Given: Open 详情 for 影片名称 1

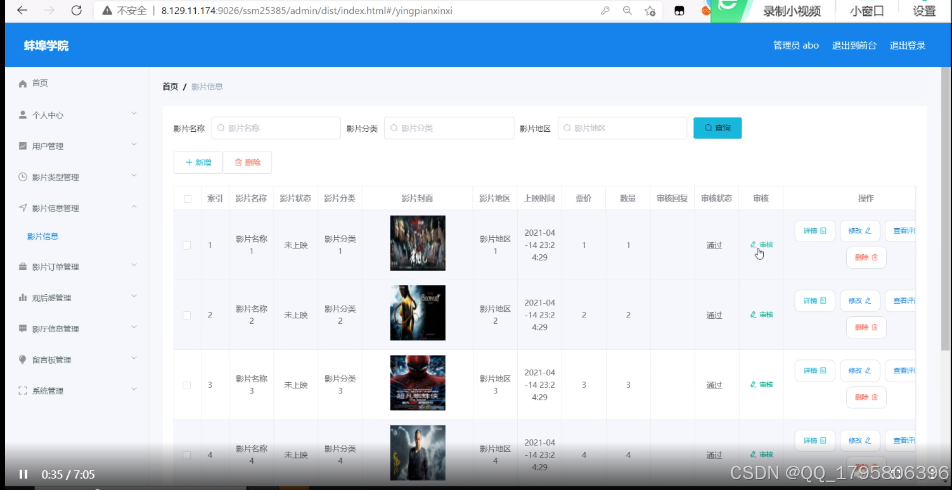Looking at the screenshot, I should (x=814, y=231).
